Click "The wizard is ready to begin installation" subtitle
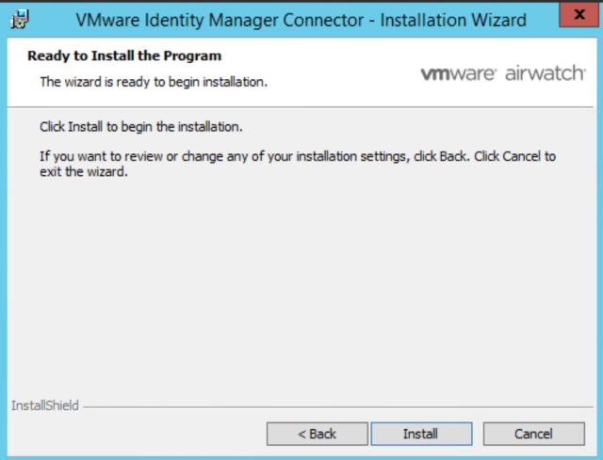 tap(154, 82)
